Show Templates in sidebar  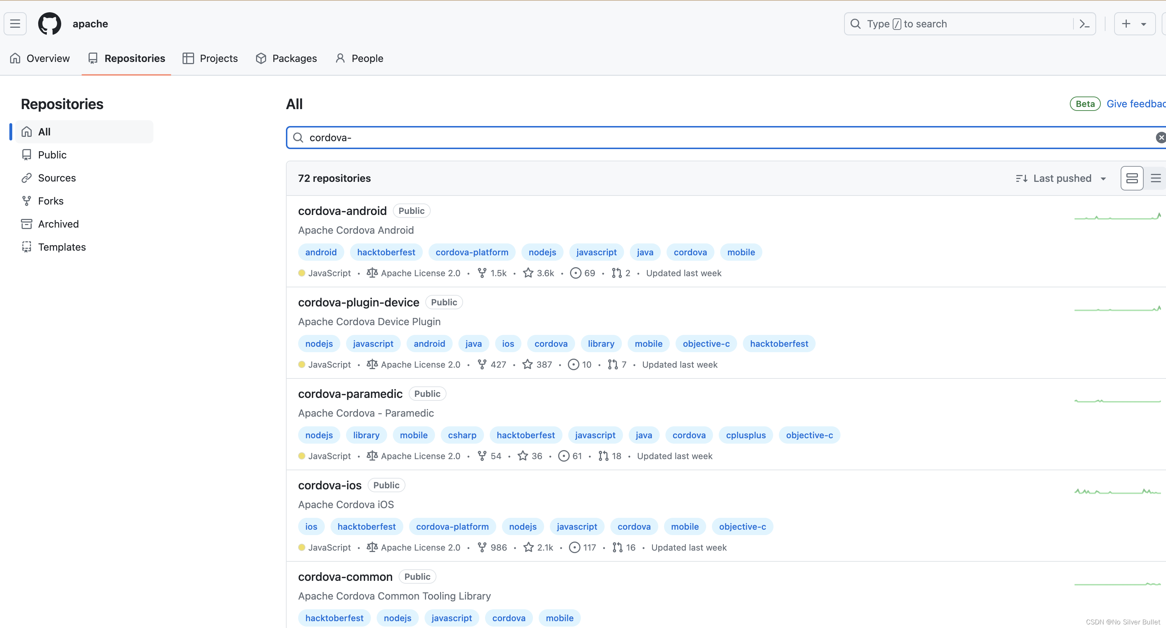point(84,247)
